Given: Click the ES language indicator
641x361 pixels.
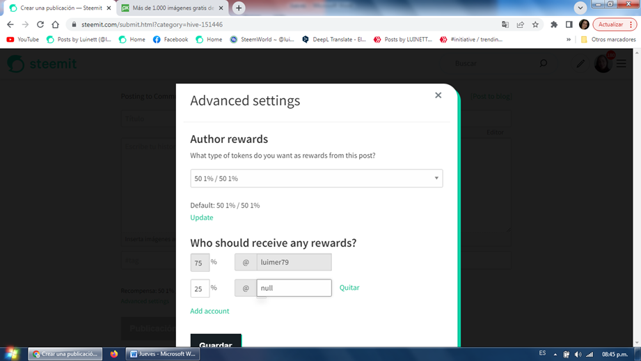Looking at the screenshot, I should point(542,353).
